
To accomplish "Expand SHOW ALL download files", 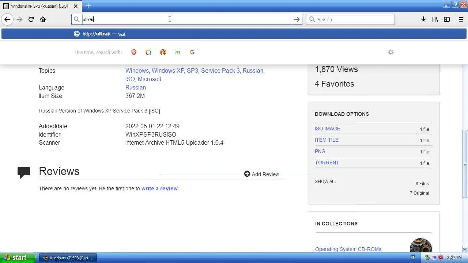I will [x=326, y=181].
